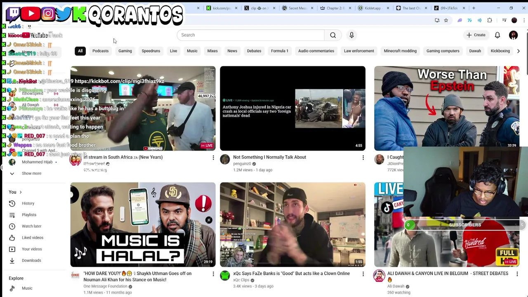Open the Watch later list

tap(31, 226)
